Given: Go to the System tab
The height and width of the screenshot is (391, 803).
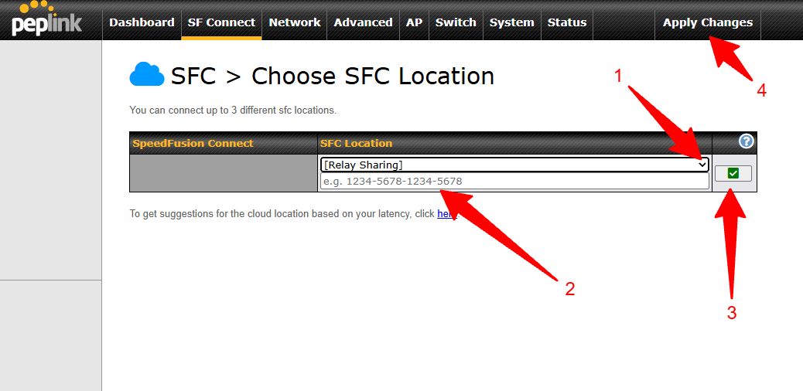Looking at the screenshot, I should [x=511, y=22].
